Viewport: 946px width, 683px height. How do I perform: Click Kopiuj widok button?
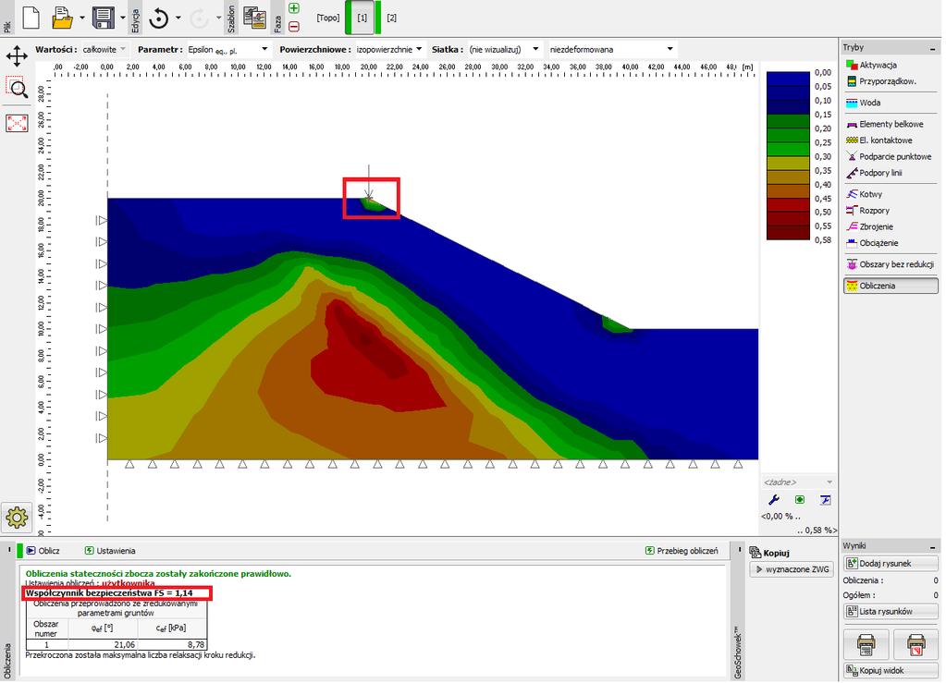(x=891, y=670)
